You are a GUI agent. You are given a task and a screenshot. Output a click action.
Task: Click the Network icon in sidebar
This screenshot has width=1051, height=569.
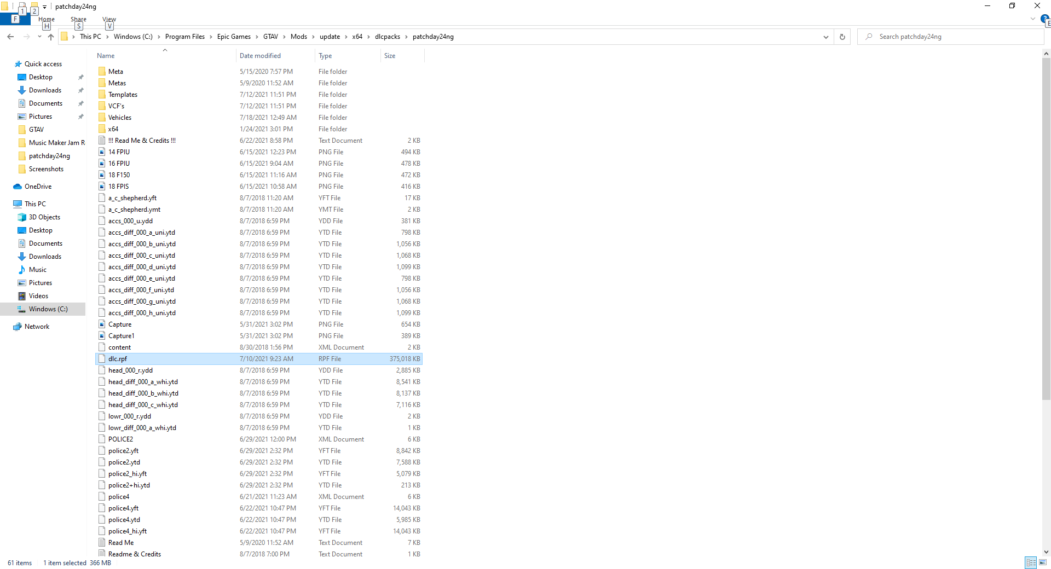tap(18, 327)
